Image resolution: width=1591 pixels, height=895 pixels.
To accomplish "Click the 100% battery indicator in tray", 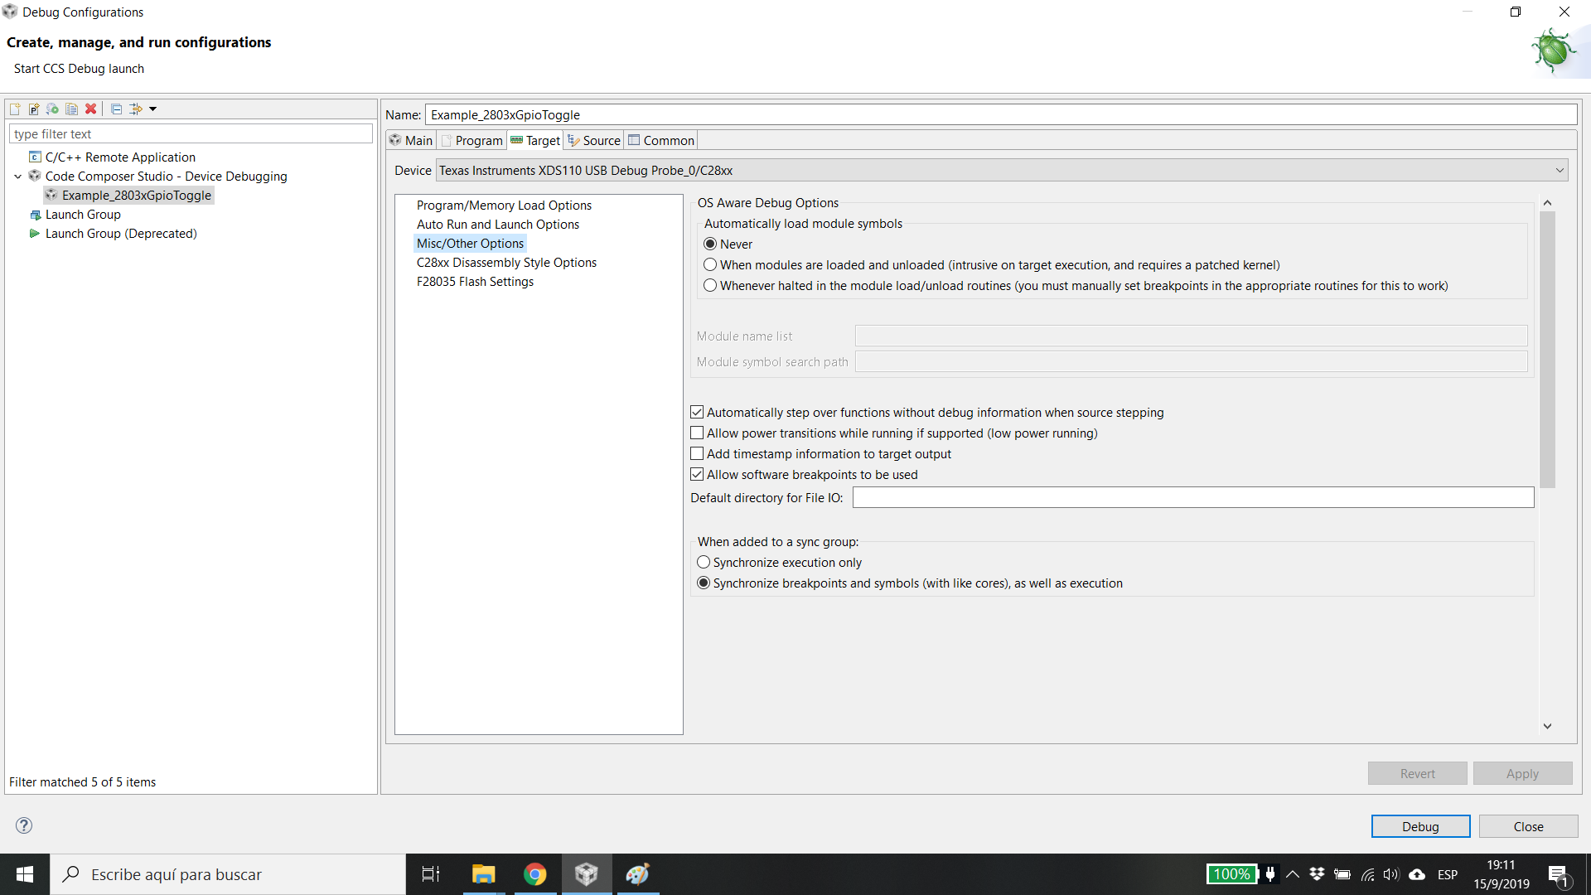I will pyautogui.click(x=1231, y=874).
